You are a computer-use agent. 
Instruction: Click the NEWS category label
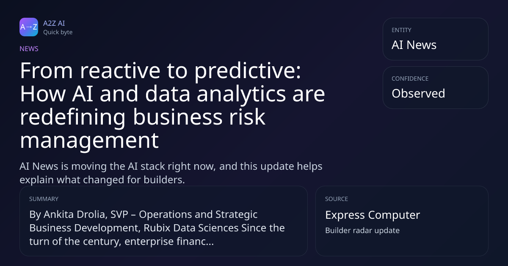coord(29,49)
